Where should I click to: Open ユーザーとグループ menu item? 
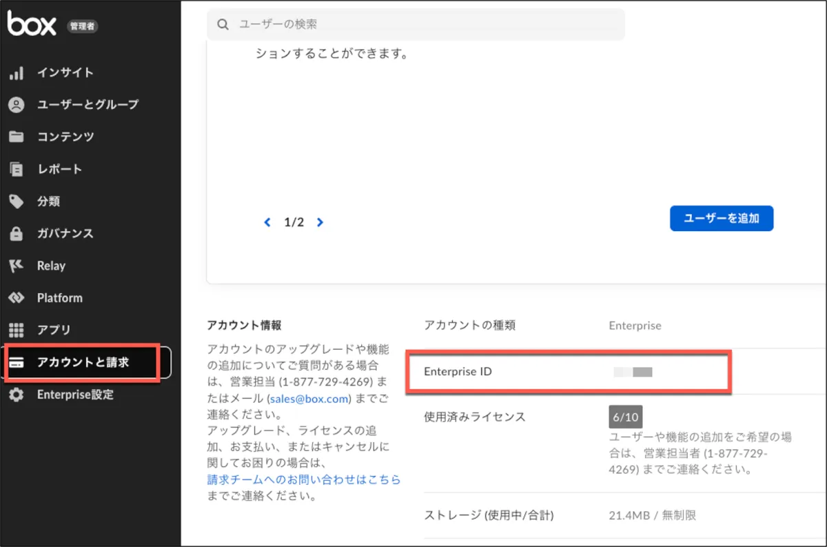point(88,105)
